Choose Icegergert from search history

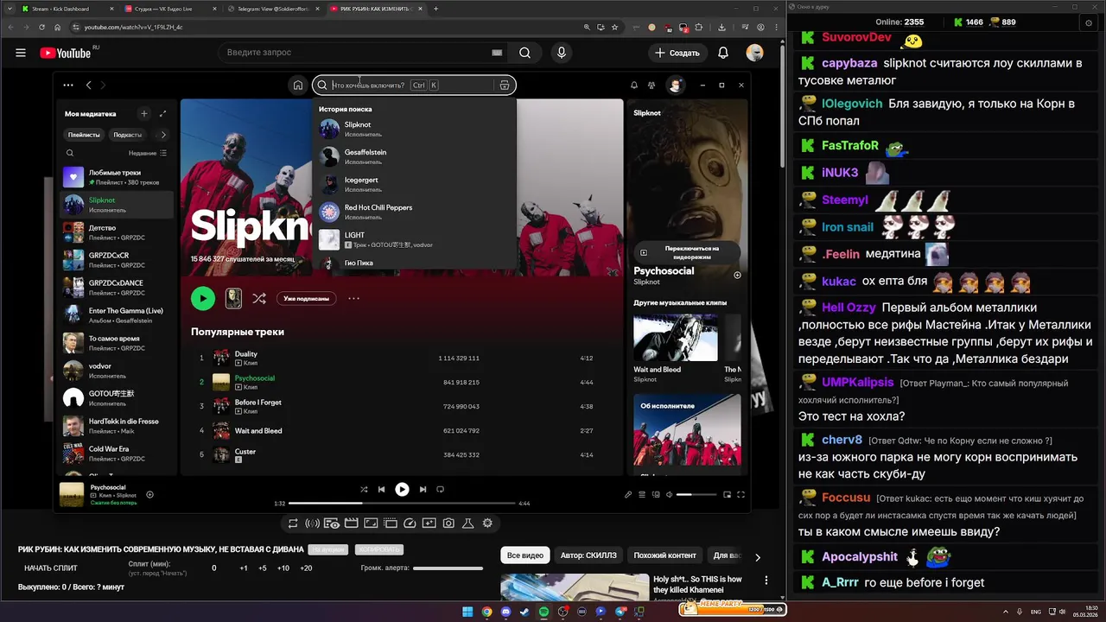414,184
